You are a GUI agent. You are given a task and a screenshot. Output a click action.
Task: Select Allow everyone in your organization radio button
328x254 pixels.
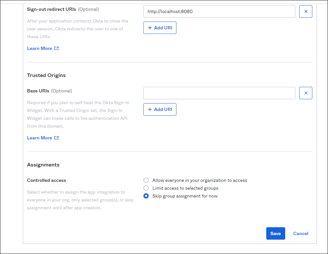(146, 180)
